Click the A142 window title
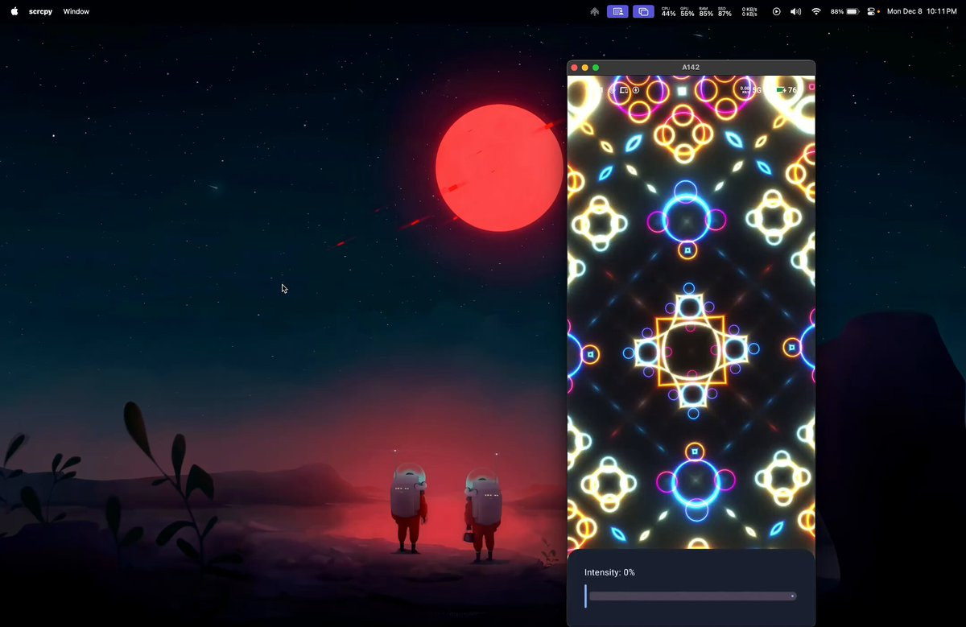The height and width of the screenshot is (627, 966). [691, 68]
